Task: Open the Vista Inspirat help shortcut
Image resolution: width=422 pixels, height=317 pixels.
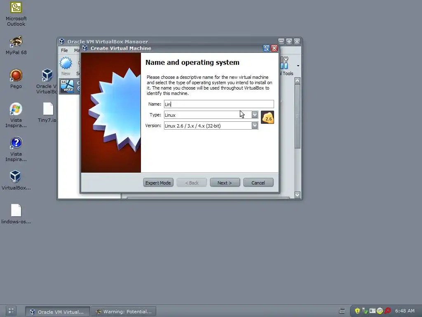Action: (x=16, y=143)
